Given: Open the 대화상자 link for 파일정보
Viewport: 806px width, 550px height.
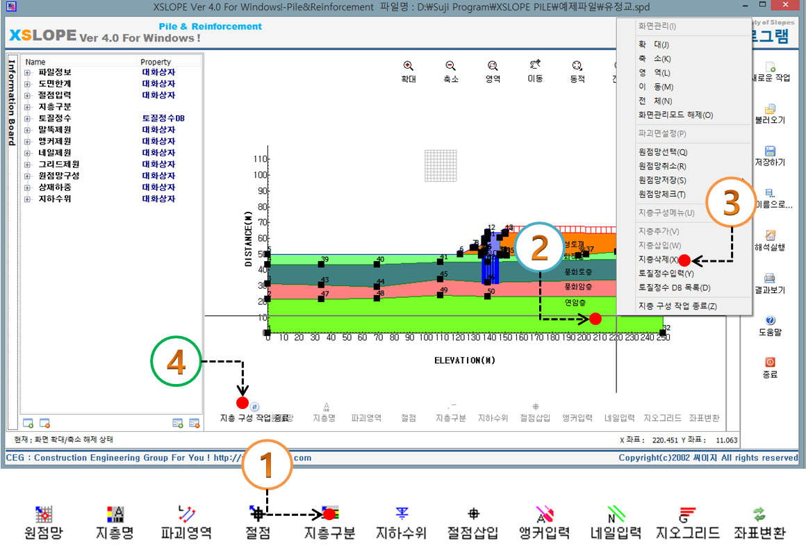Looking at the screenshot, I should [158, 72].
